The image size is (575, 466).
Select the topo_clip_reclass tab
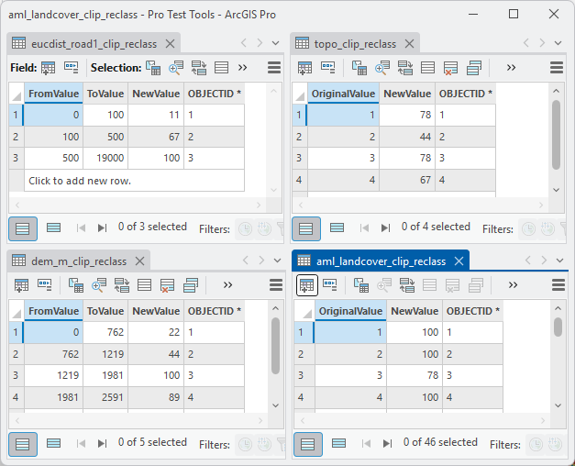(x=355, y=44)
